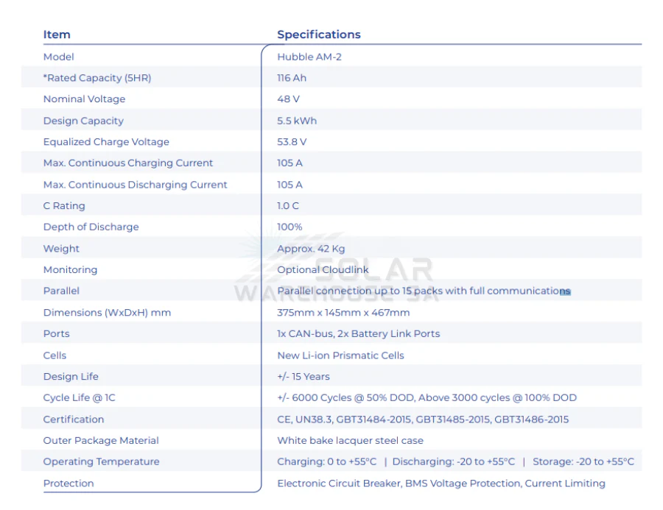Viewport: 663px width, 510px height.
Task: Click the '116 Ah' value
Action: coord(292,78)
